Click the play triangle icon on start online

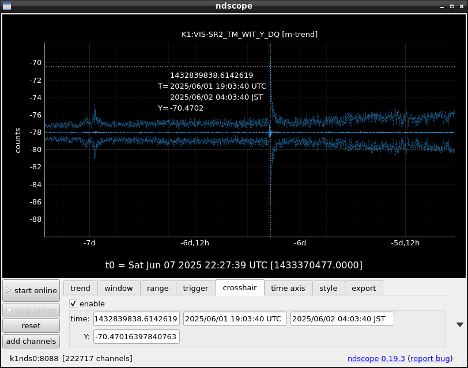pos(8,290)
